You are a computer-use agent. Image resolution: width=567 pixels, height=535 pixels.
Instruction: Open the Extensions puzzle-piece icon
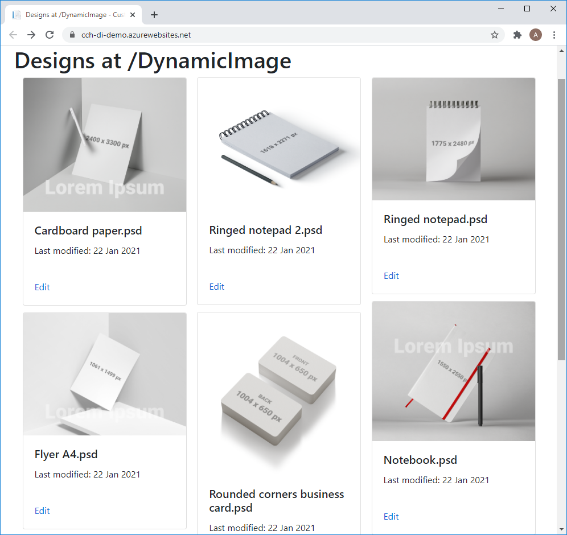pos(517,35)
